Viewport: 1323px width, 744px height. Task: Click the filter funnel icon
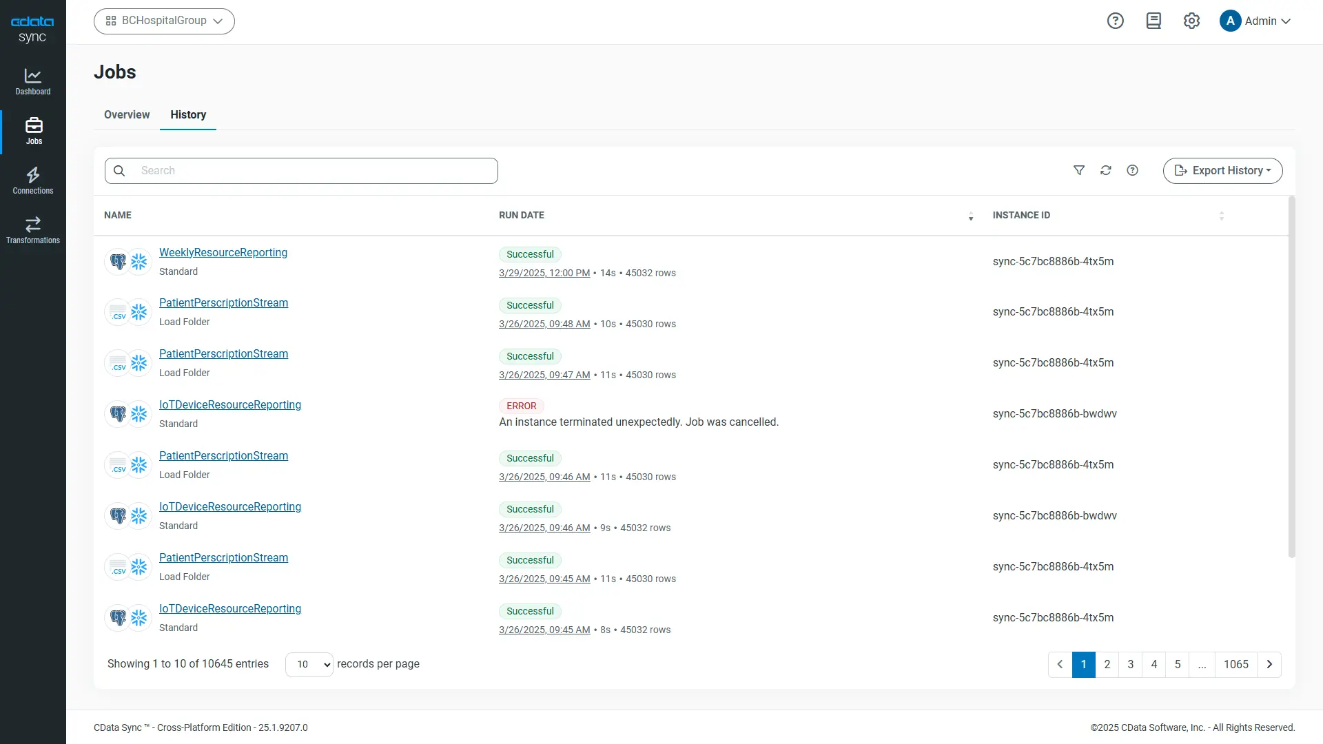[1079, 170]
